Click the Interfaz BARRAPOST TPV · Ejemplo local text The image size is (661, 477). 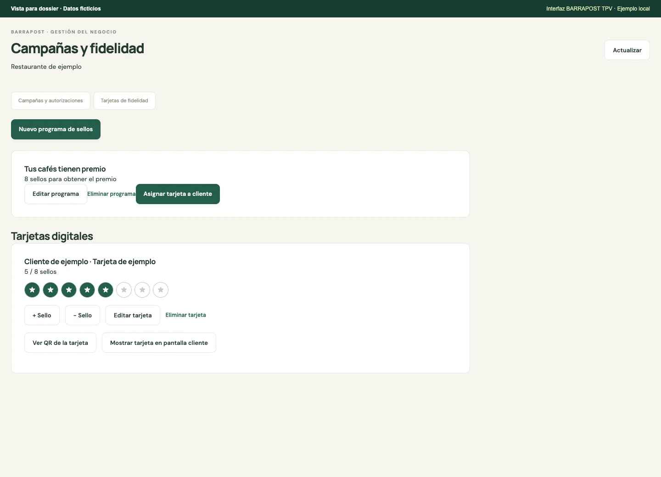[598, 9]
